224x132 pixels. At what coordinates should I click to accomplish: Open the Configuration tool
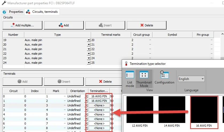(x=164, y=78)
